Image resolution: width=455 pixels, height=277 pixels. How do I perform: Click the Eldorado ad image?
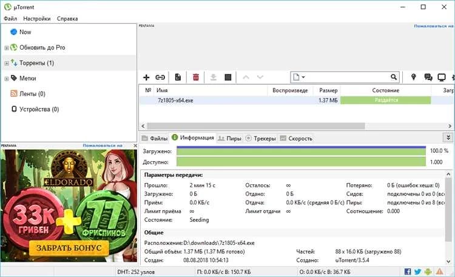pos(69,205)
